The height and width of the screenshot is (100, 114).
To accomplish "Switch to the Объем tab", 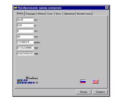I will tap(41, 14).
